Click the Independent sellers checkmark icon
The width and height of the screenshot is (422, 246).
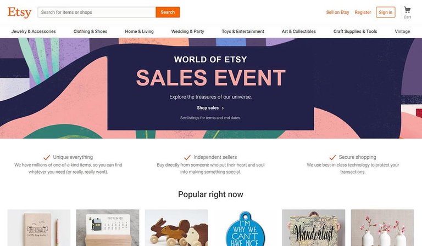coord(187,157)
